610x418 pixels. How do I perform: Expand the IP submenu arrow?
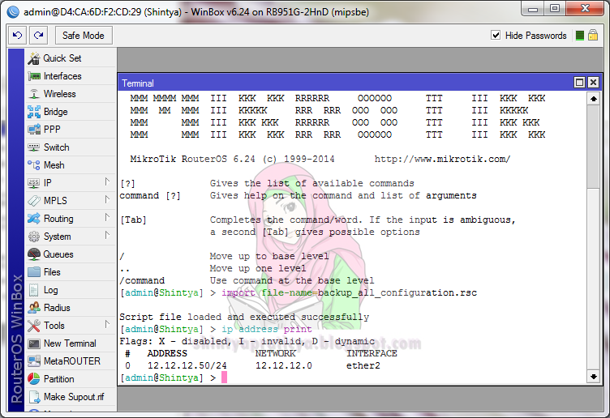click(x=107, y=181)
